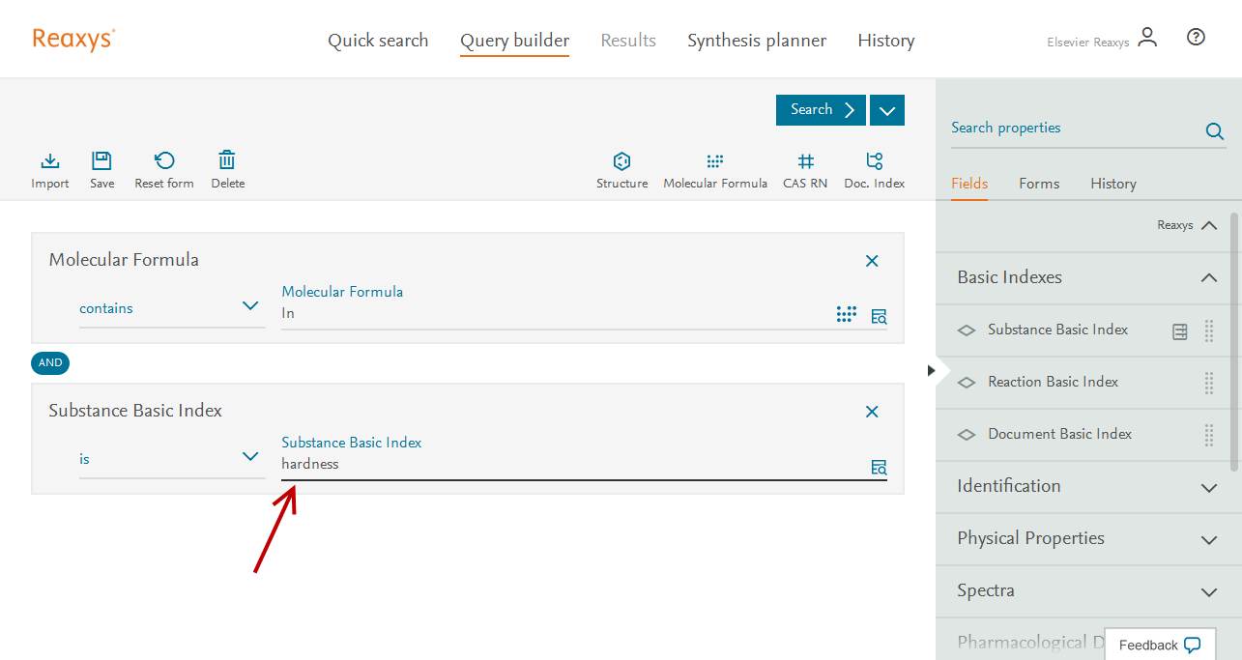1242x660 pixels.
Task: Toggle the AND operator between query rows
Action: 50,363
